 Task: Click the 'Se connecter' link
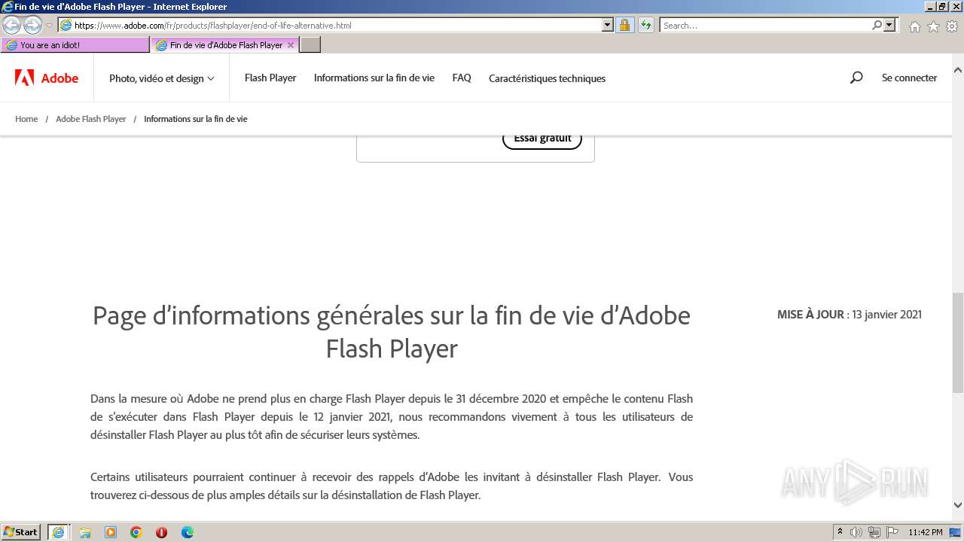coord(909,78)
